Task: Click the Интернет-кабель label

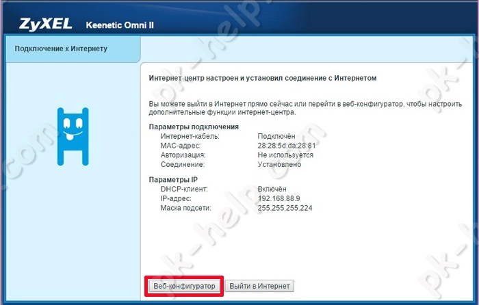Action: [190, 136]
